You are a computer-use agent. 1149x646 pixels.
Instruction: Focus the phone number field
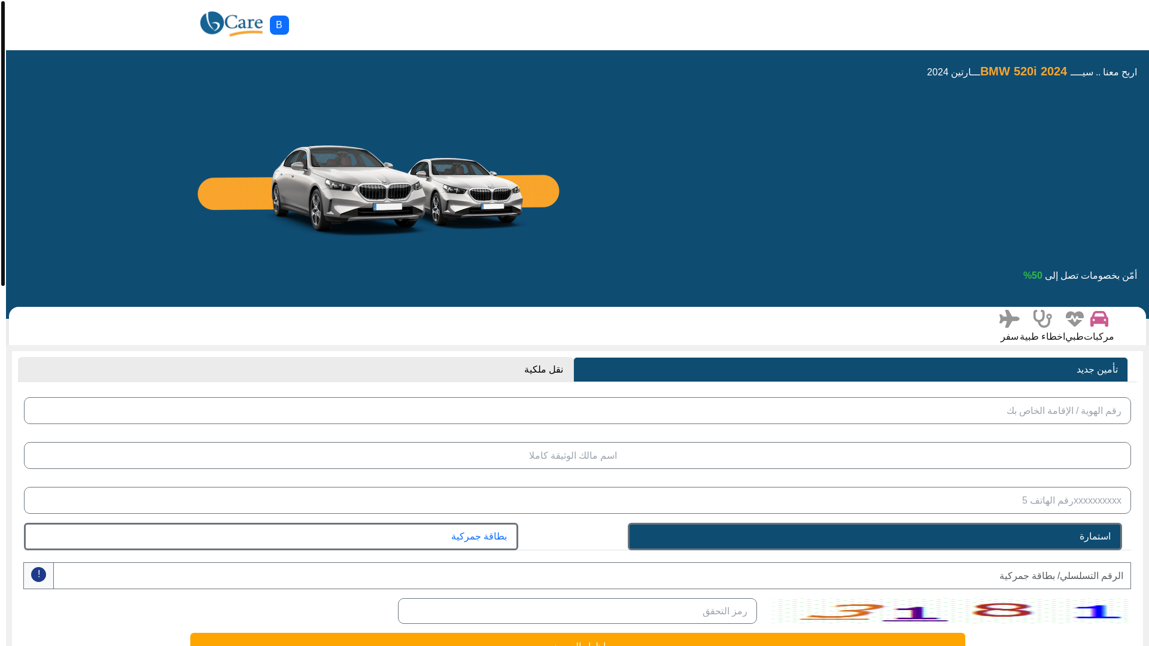(x=577, y=501)
